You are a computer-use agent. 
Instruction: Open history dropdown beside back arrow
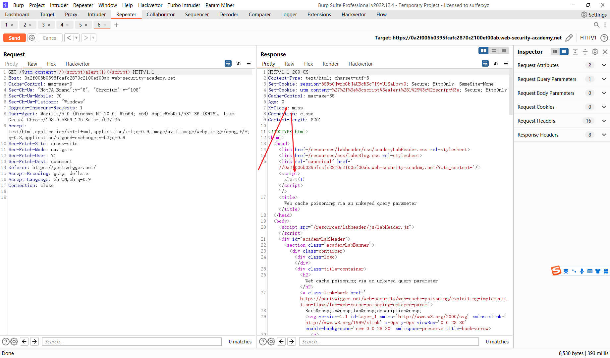(x=76, y=38)
